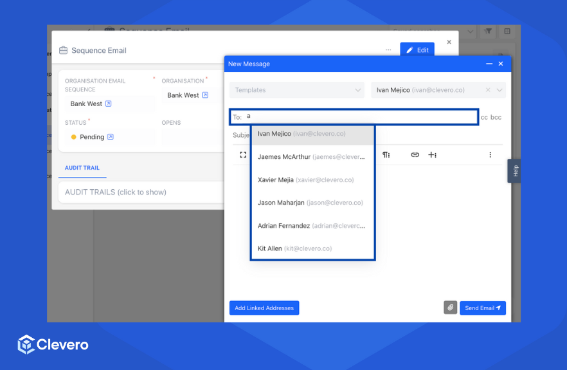
Task: Expand AUDIT TRAILS (click to show)
Action: pyautogui.click(x=141, y=192)
